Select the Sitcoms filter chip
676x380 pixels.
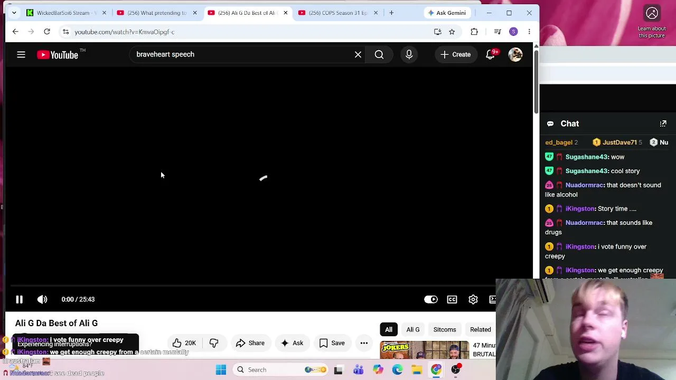(445, 329)
